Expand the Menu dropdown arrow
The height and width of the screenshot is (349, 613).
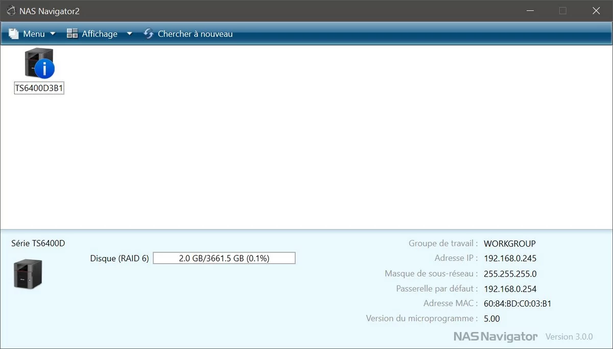coord(52,34)
